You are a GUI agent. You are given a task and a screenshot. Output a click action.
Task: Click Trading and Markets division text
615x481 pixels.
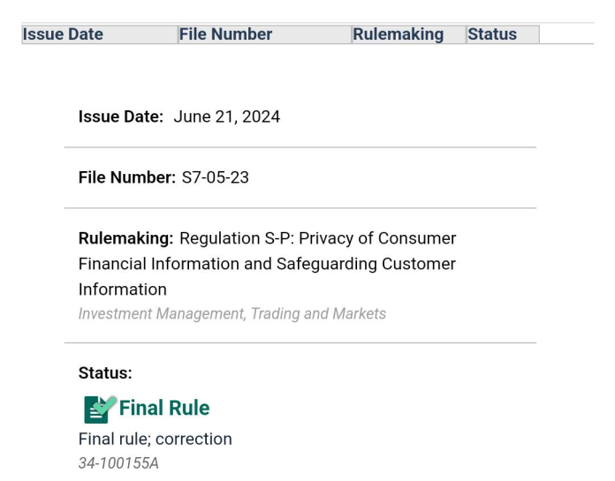318,313
